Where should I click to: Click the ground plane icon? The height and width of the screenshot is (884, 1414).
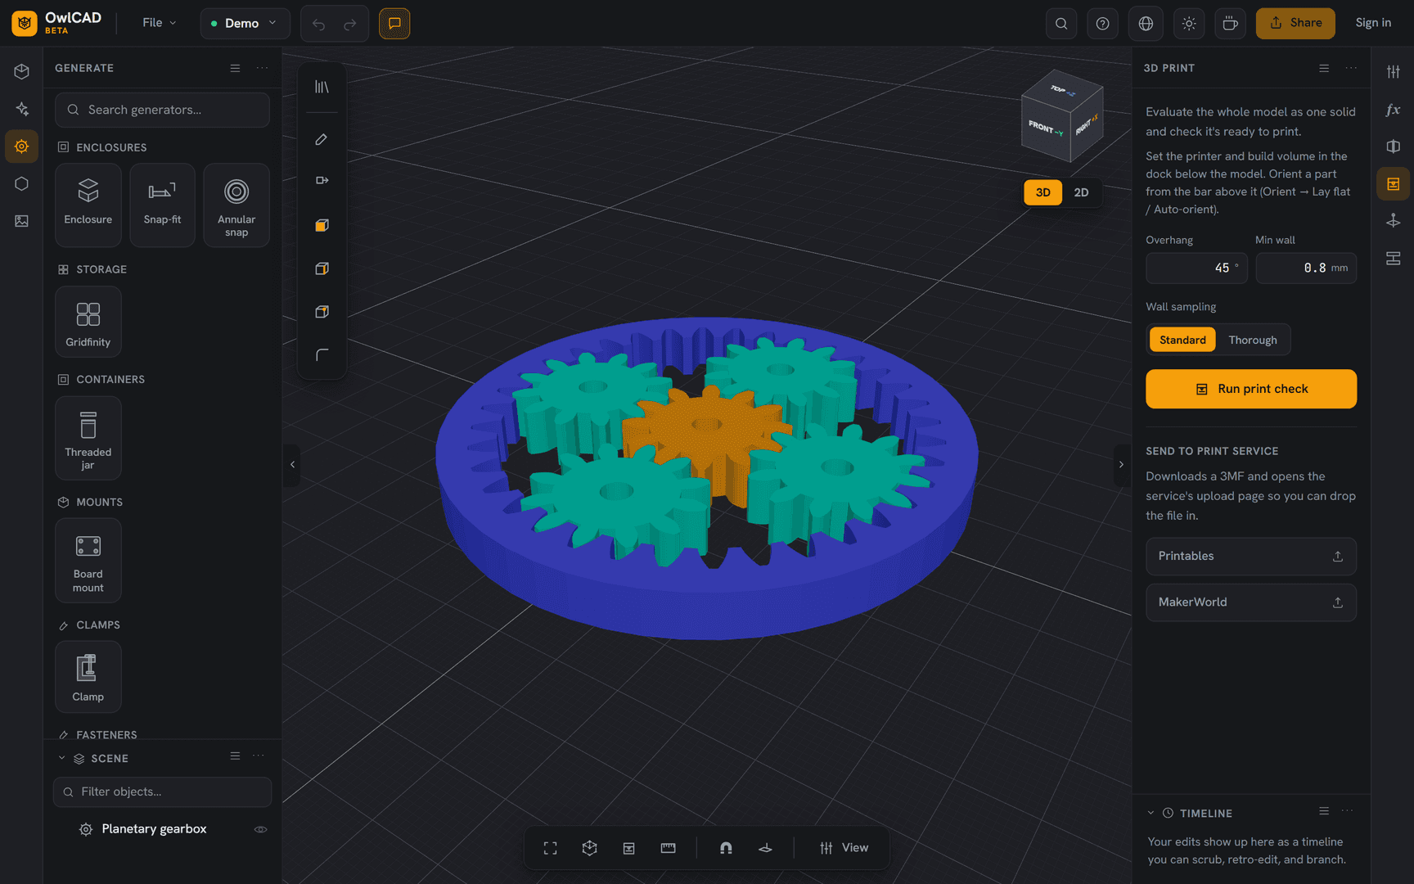(765, 848)
